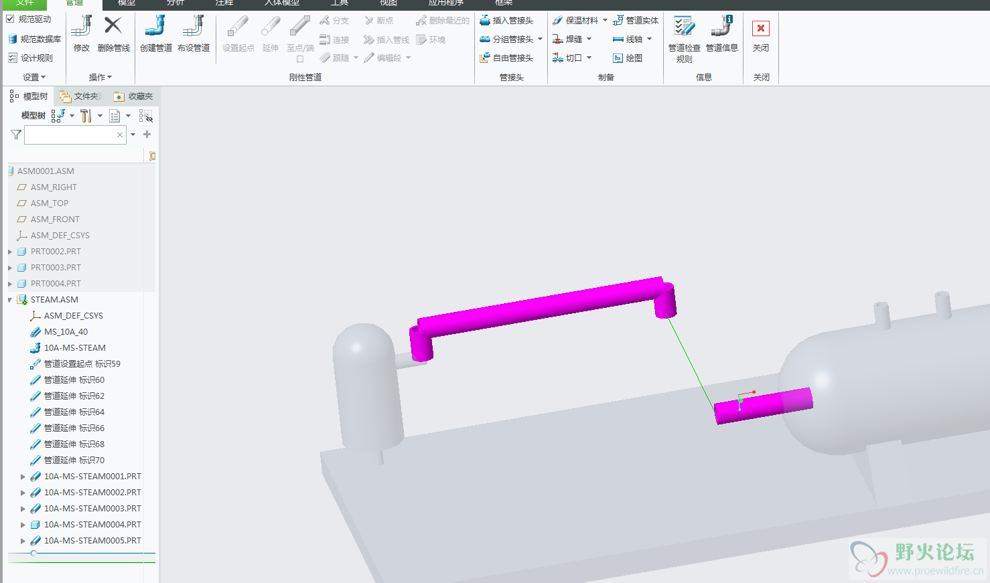Switch to the 分析 ribbon tab
The image size is (990, 583).
(x=175, y=3)
